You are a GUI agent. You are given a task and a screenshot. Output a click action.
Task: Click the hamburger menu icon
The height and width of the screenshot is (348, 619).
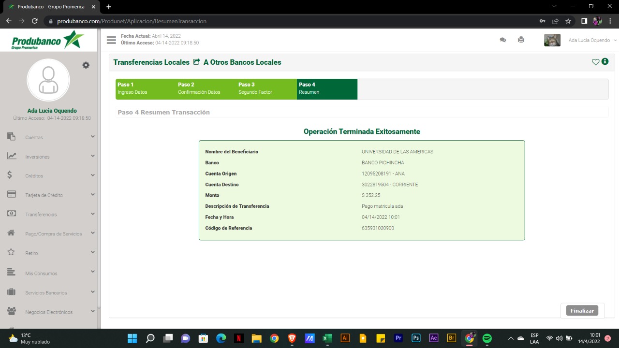[x=111, y=40]
